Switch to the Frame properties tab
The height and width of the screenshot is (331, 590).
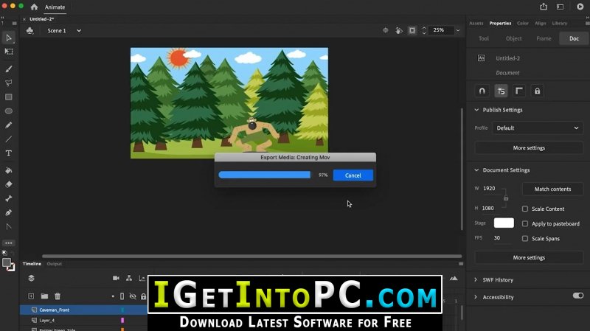(x=544, y=38)
